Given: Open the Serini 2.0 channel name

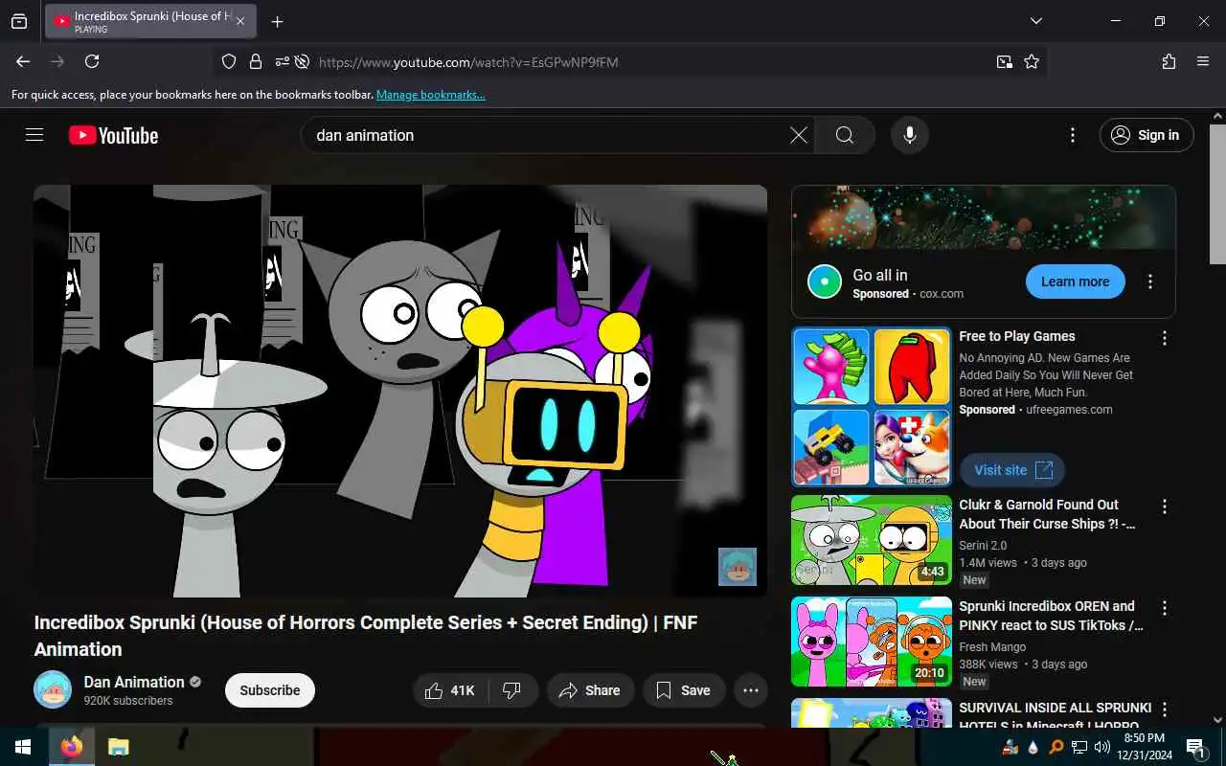Looking at the screenshot, I should coord(983,546).
